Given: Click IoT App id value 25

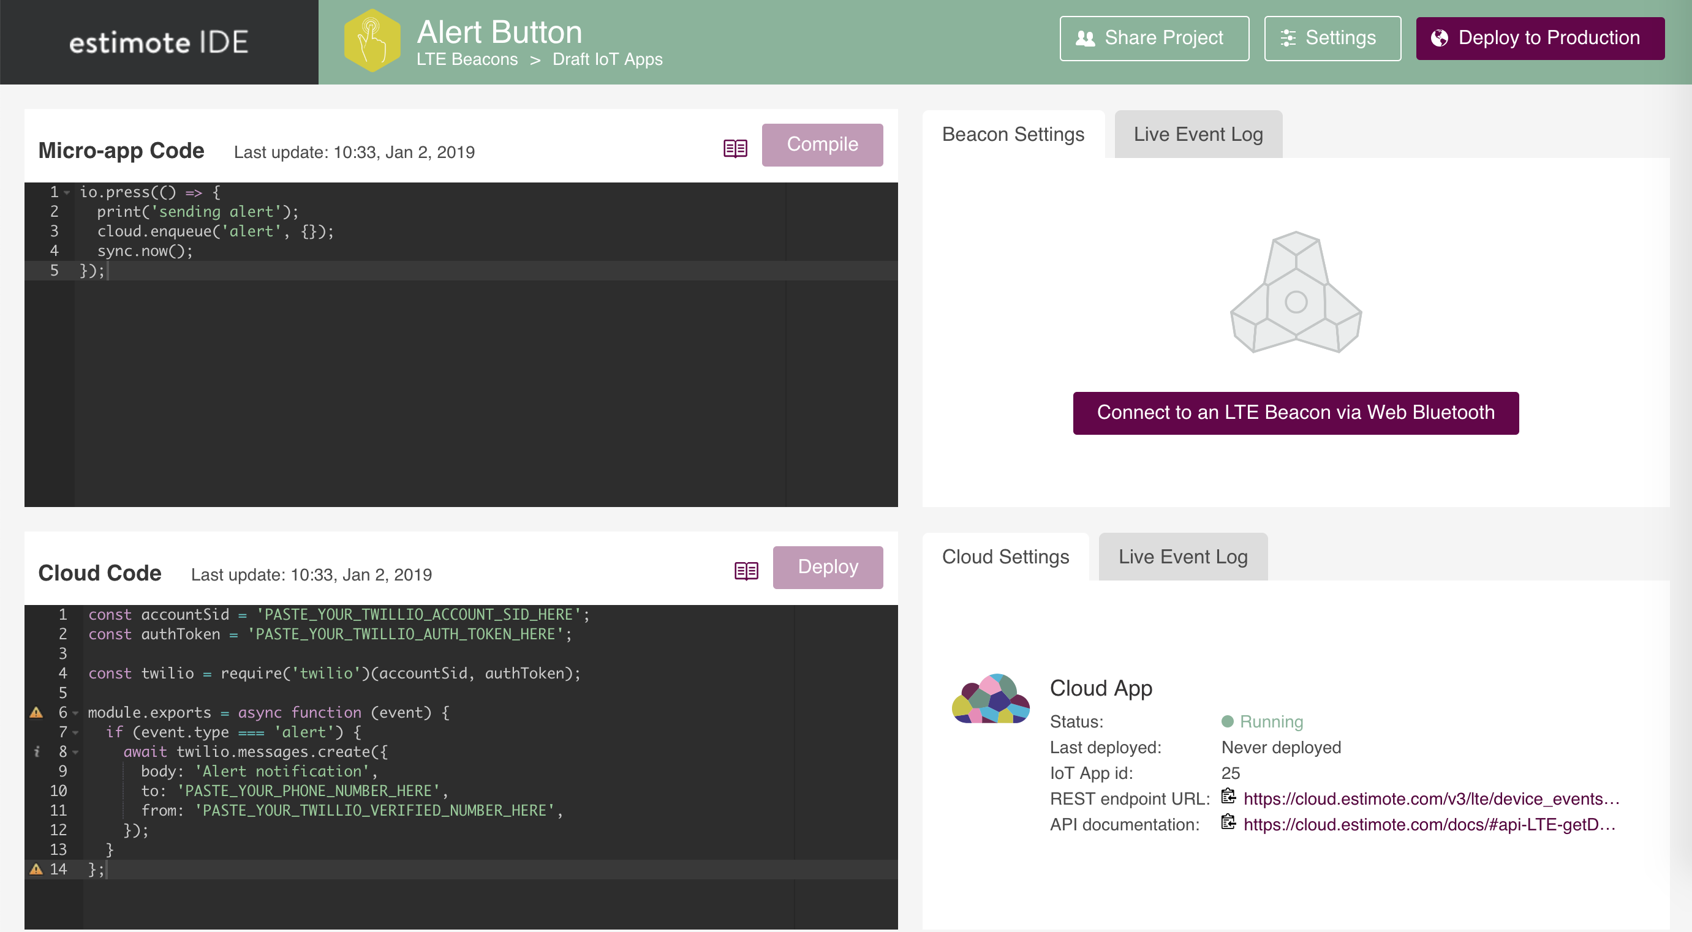Looking at the screenshot, I should pyautogui.click(x=1230, y=773).
